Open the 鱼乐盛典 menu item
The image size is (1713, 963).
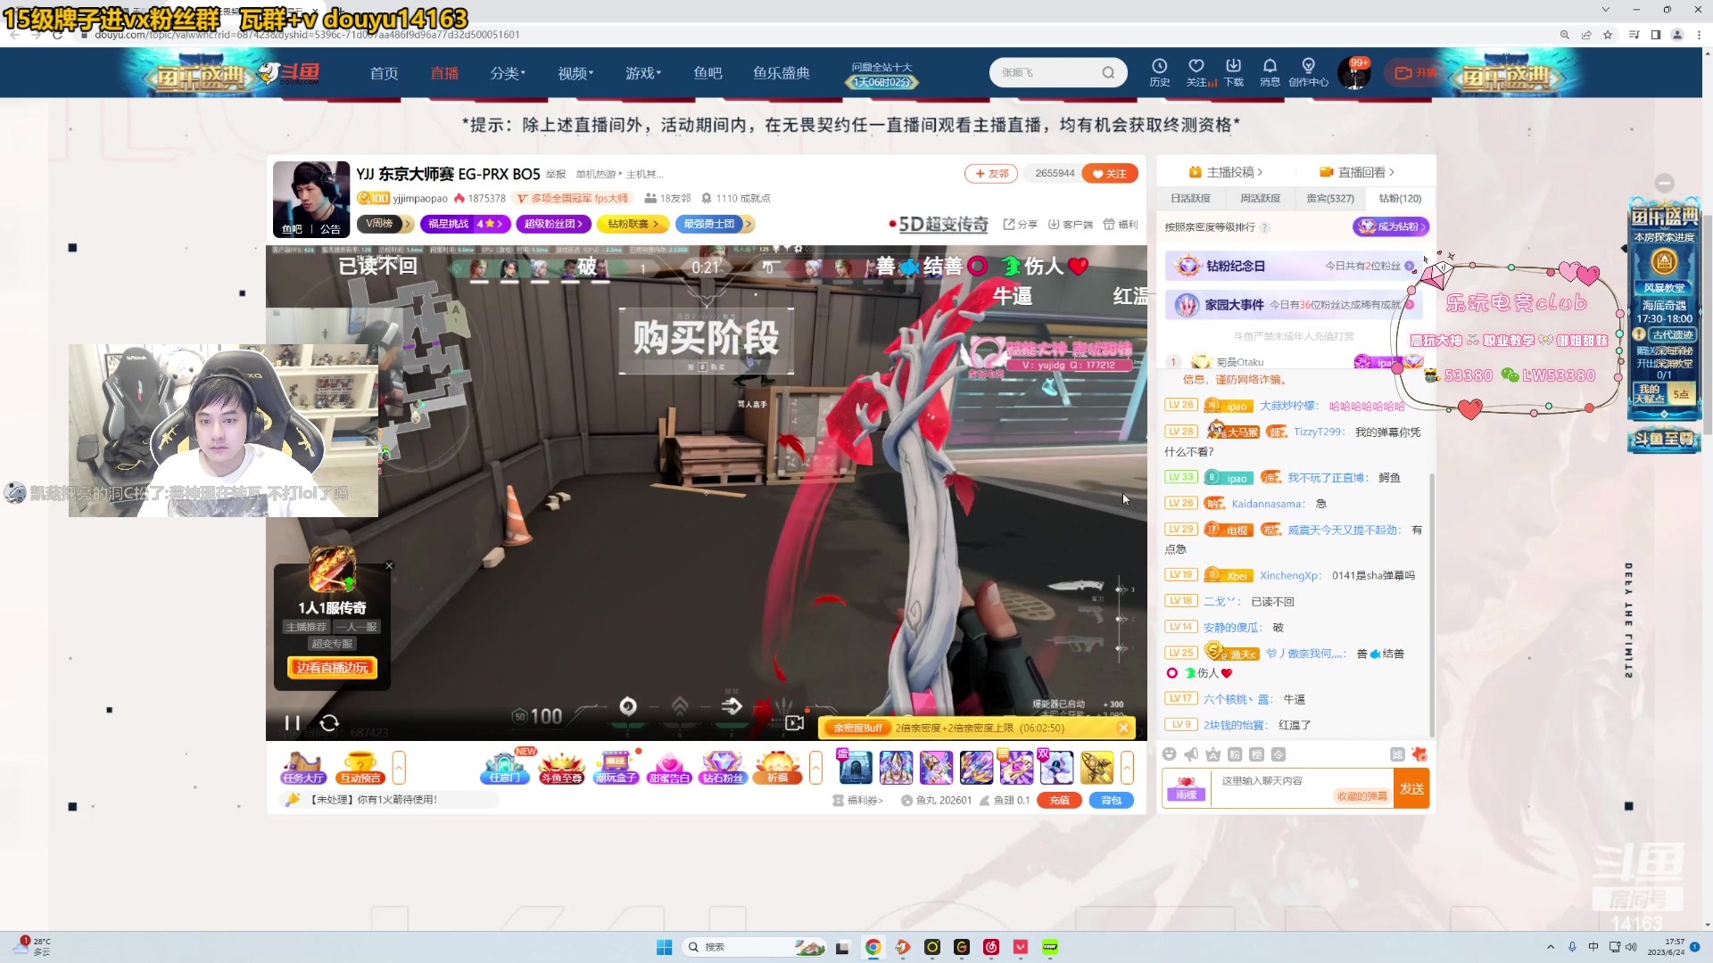pos(782,73)
